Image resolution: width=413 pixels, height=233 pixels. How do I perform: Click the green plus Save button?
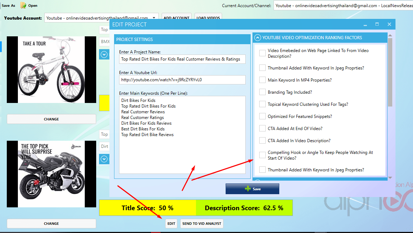(x=252, y=189)
